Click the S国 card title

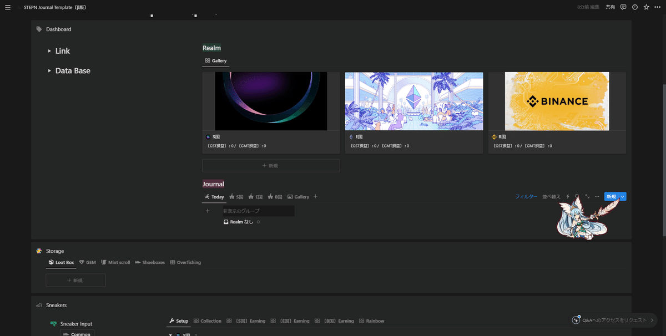coord(217,136)
